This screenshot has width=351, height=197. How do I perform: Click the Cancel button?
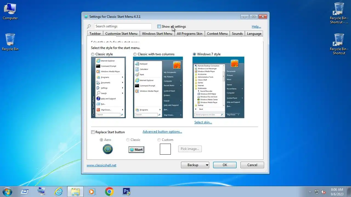pyautogui.click(x=252, y=165)
